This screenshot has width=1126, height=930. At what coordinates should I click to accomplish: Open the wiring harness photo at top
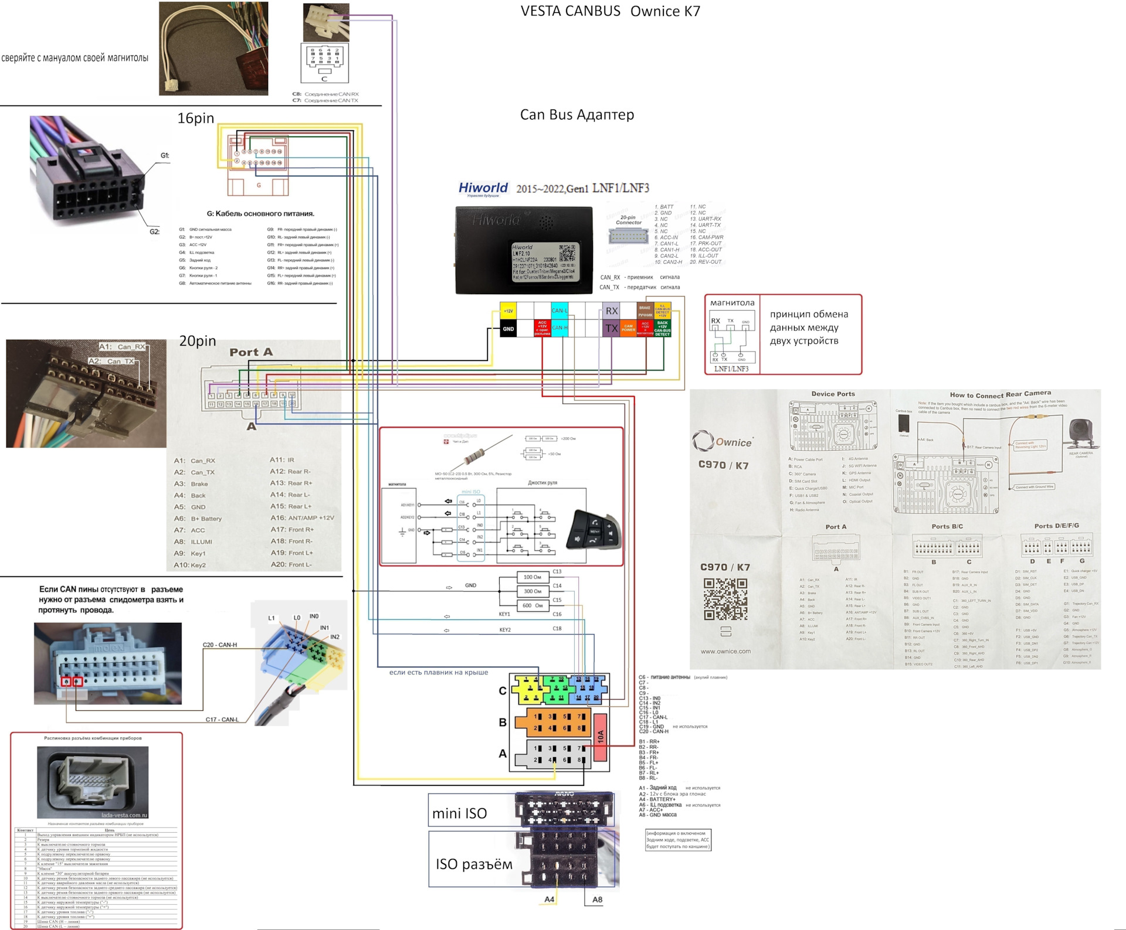click(x=213, y=49)
